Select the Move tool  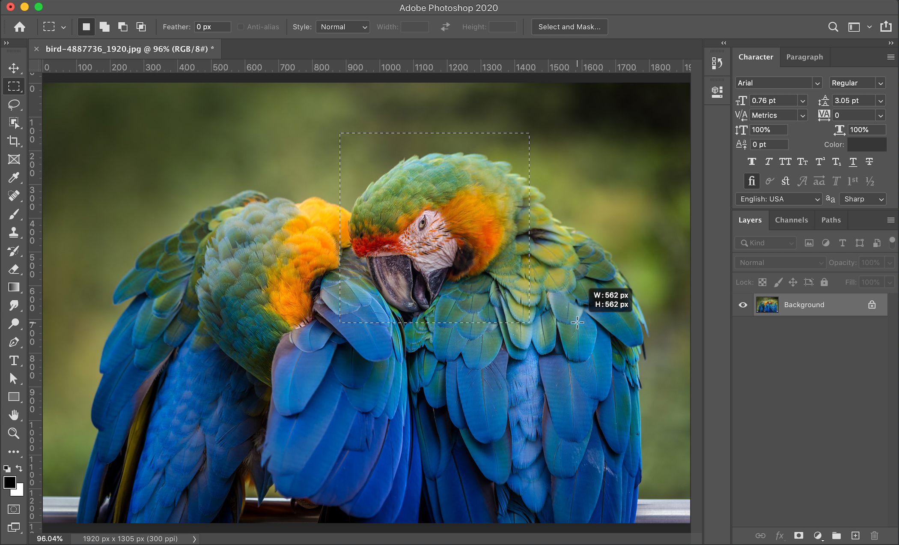coord(14,68)
